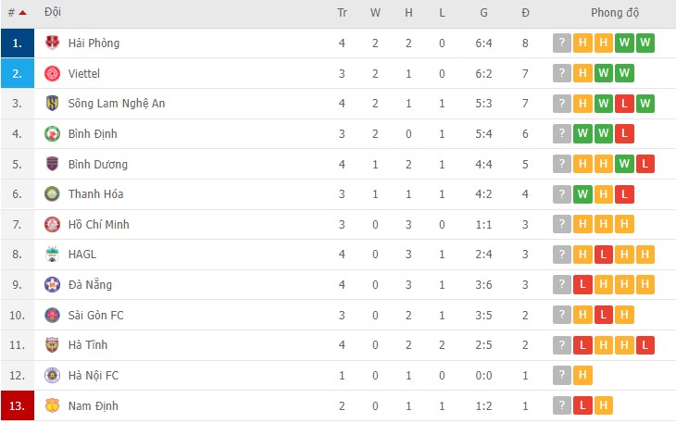Screen dimensions: 676x423
Task: Click the gray ? form box for Hải Phòng
Action: 561,44
